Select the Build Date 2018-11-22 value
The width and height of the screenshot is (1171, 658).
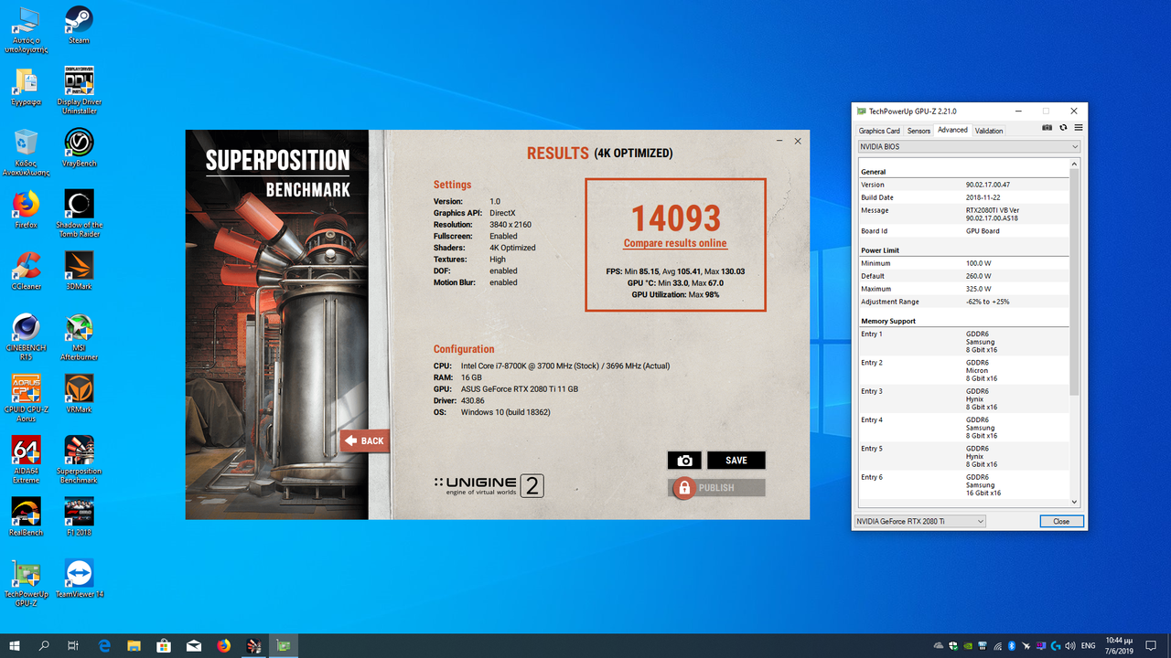(982, 197)
